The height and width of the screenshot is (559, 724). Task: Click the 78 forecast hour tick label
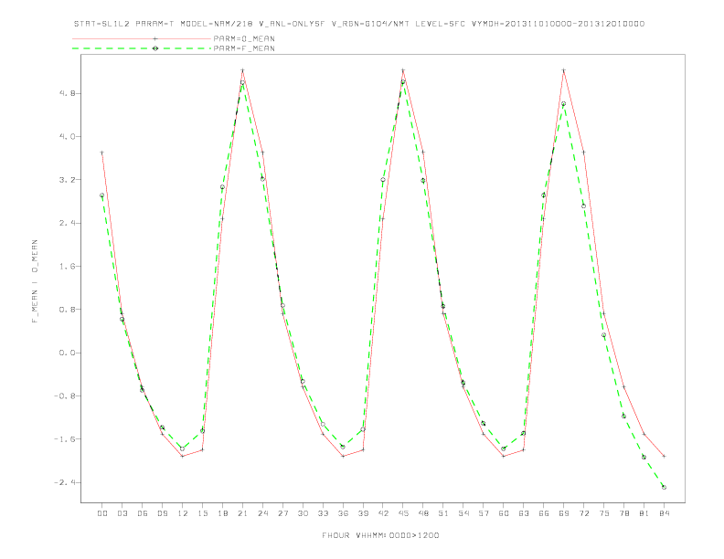point(624,513)
